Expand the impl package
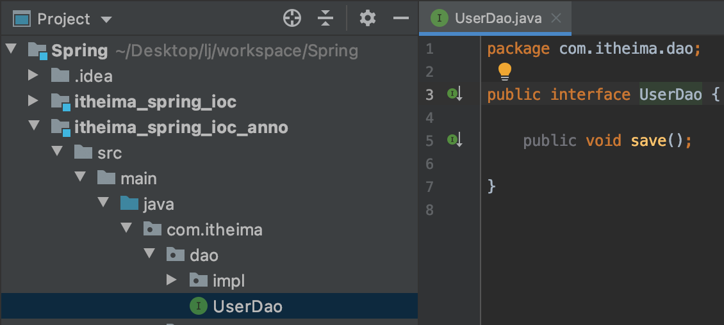 171,281
